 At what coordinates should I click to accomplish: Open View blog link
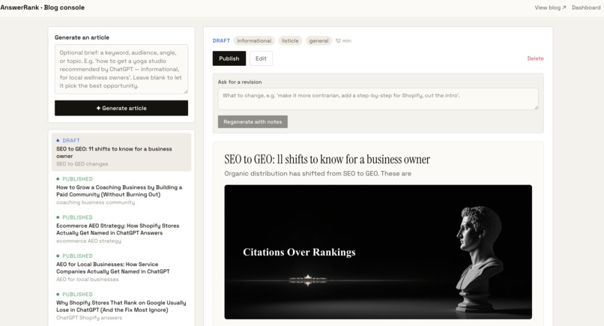550,7
